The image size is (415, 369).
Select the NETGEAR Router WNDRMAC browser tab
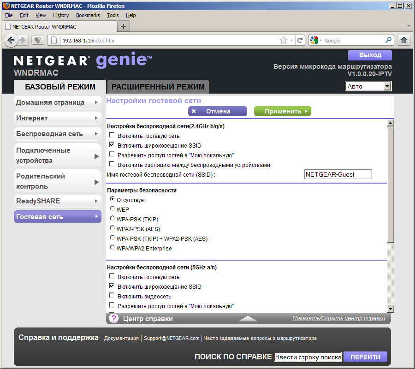pos(59,26)
